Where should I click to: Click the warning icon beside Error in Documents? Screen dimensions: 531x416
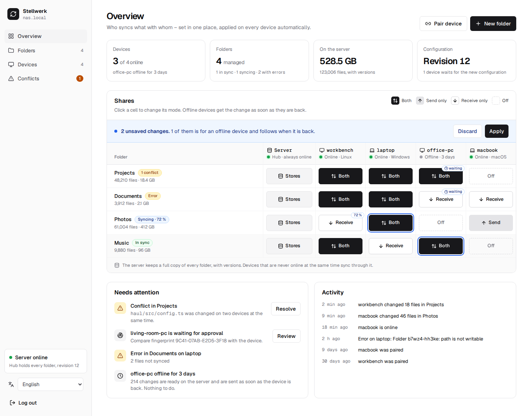click(x=120, y=356)
